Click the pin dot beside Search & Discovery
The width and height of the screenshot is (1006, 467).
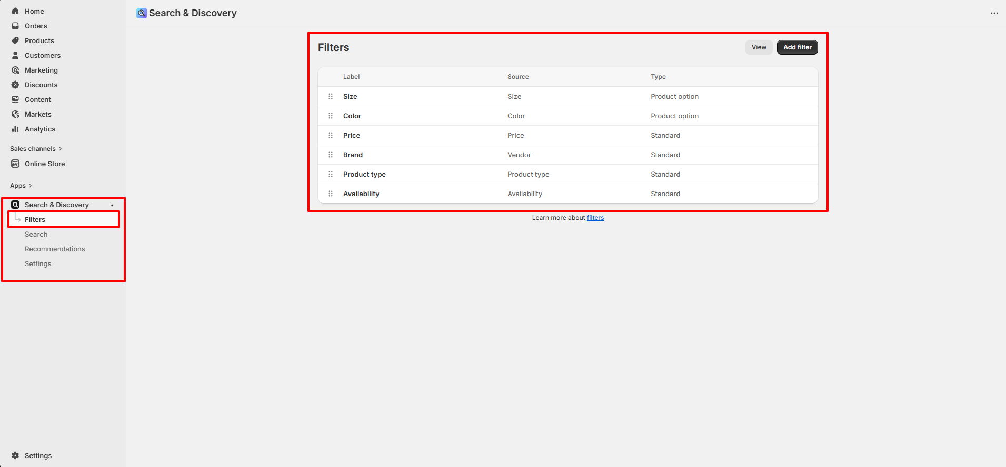(x=112, y=205)
